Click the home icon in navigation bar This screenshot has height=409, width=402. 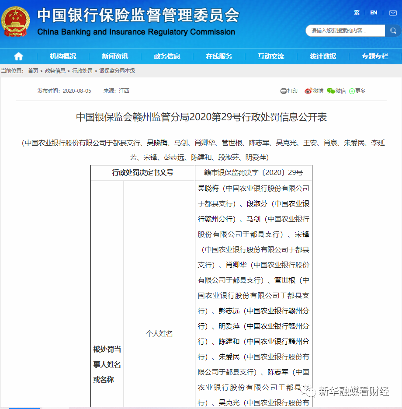point(18,56)
